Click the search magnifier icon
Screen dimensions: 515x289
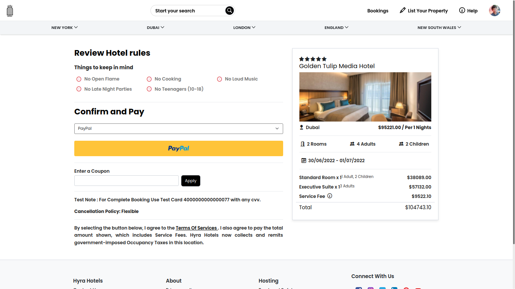229,11
